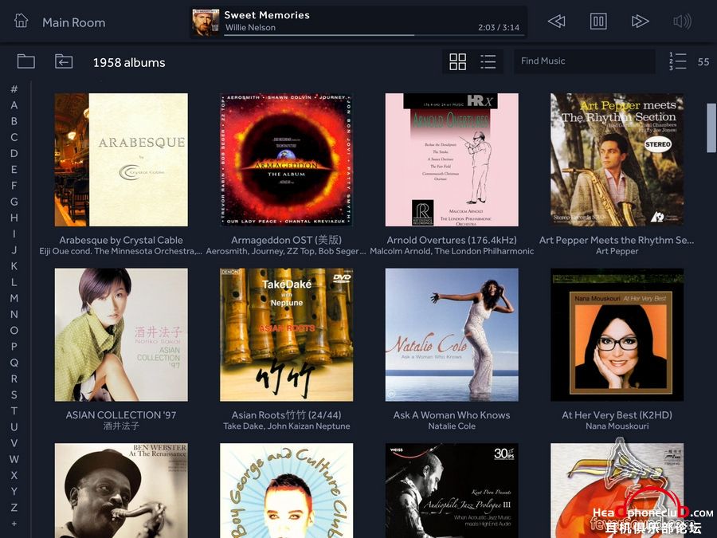Open the Armageddon OST album cover
This screenshot has height=538, width=717.
pos(286,159)
